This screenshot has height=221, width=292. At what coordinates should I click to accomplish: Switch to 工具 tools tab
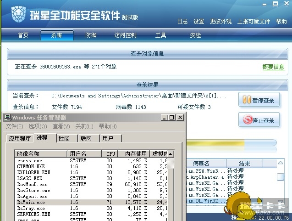click(x=160, y=35)
